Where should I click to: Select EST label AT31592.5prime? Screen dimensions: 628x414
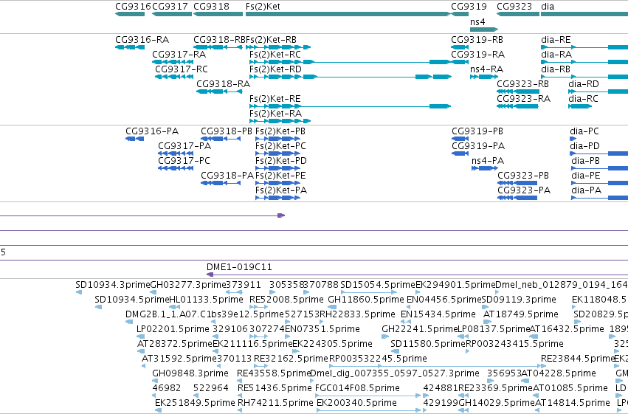click(179, 359)
